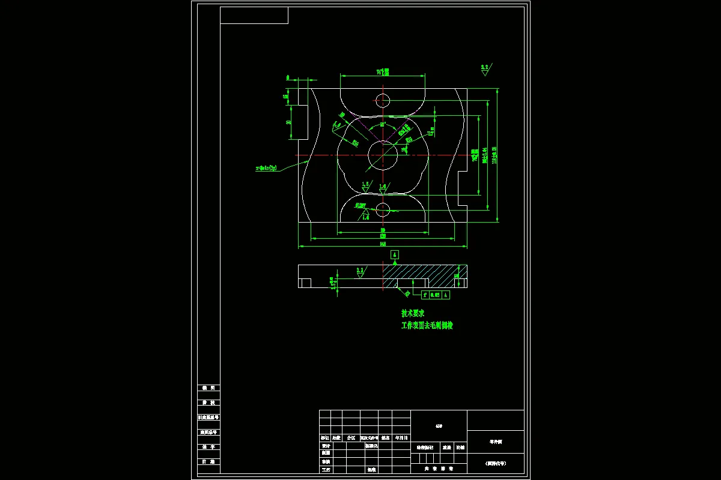Click the 描图 cell in left margin block
The height and width of the screenshot is (480, 721).
click(x=208, y=388)
